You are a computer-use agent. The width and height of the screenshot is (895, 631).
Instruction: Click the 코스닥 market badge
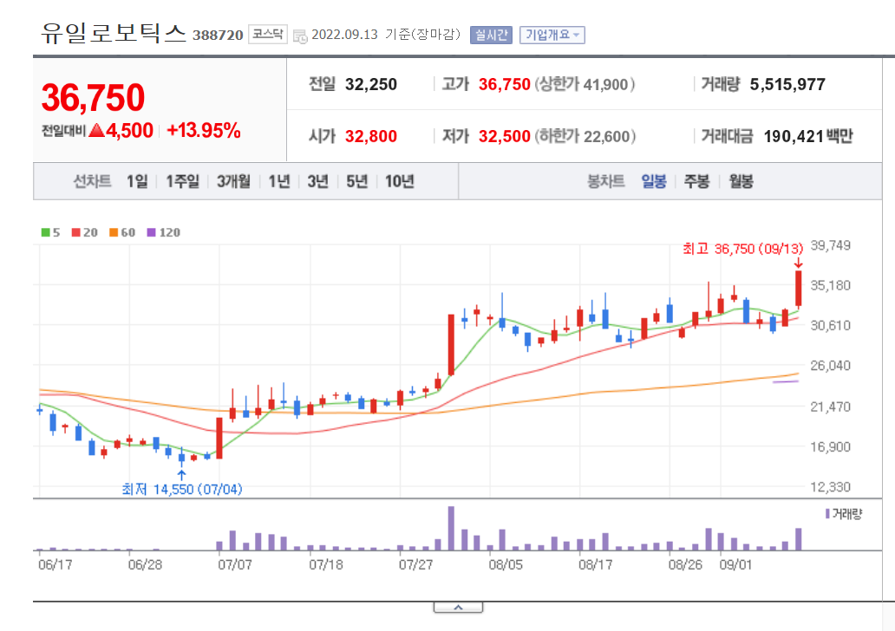point(268,34)
